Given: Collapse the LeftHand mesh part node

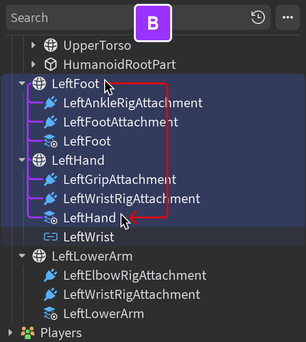Looking at the screenshot, I should (x=22, y=160).
